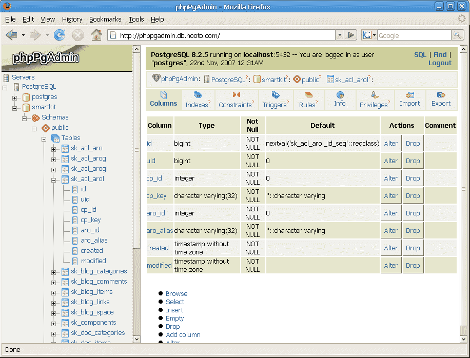The width and height of the screenshot is (470, 358).
Task: Reload the page with the refresh icon
Action: 60,35
